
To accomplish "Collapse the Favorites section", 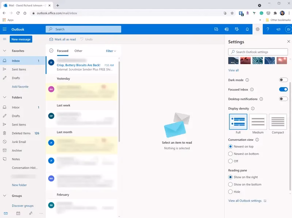I will (4, 50).
